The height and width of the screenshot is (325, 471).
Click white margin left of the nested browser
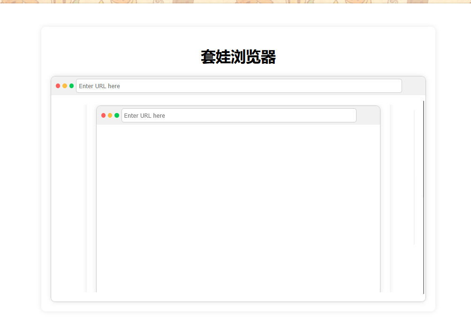tap(68, 197)
